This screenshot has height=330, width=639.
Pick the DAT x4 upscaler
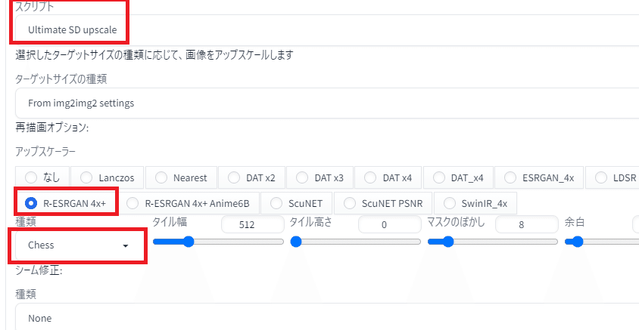[388, 177]
